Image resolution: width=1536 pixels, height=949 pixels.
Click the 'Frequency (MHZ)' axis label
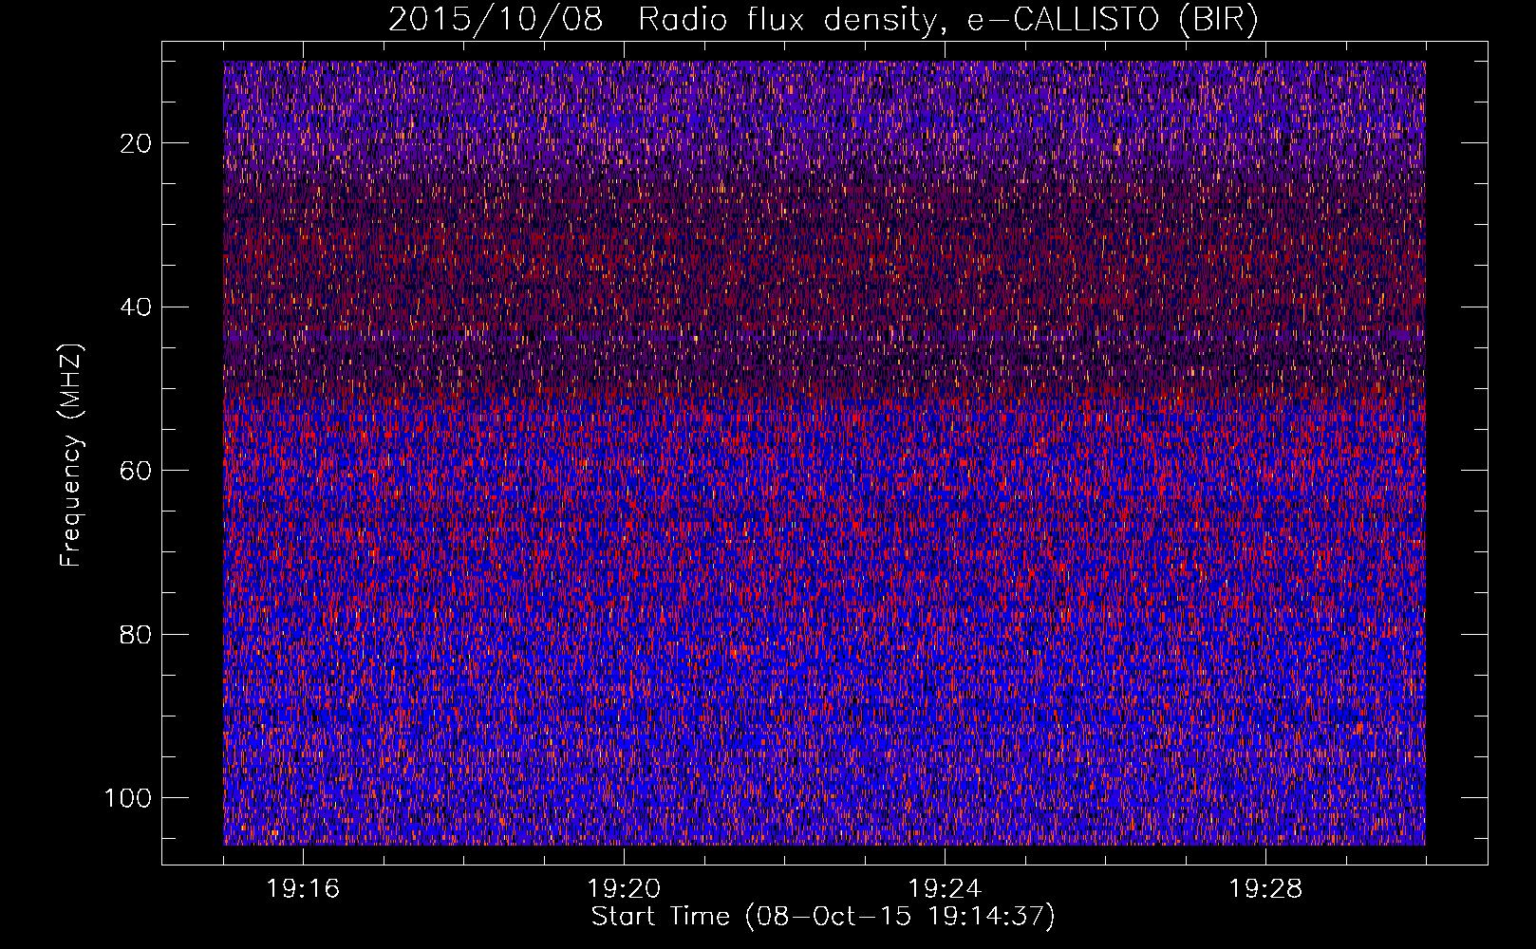point(71,456)
